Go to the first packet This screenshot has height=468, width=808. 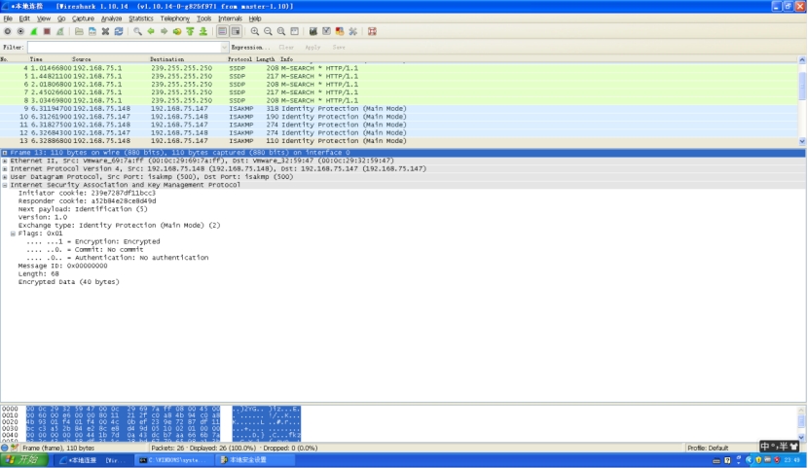[190, 31]
